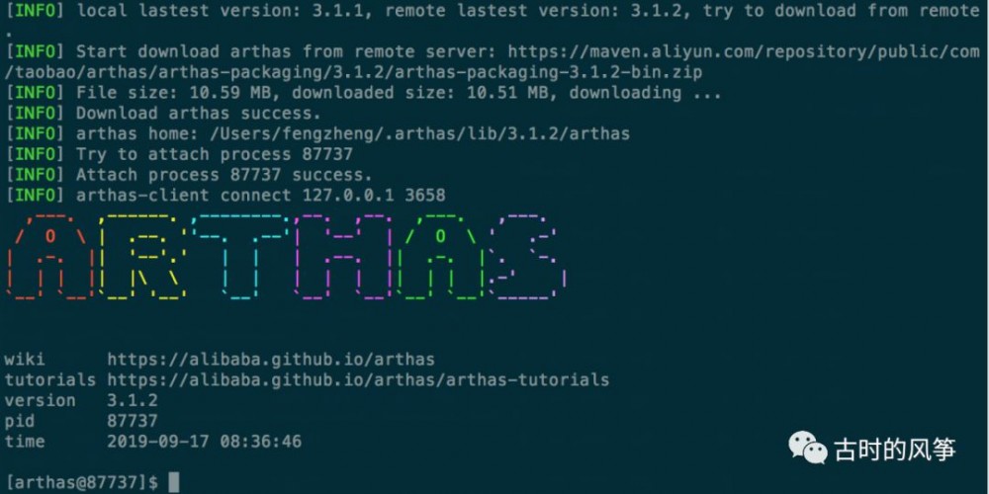Click the arthas home directory path
The image size is (989, 494).
415,133
